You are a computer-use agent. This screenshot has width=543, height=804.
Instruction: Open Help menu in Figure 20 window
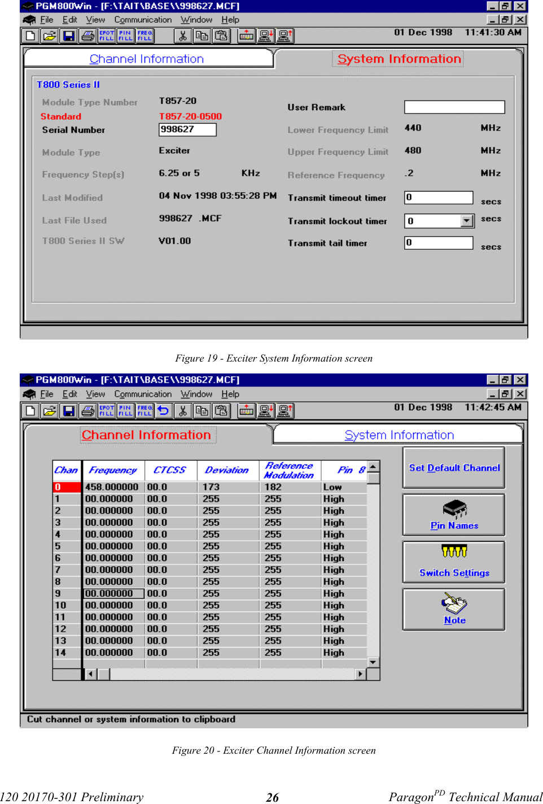click(x=230, y=394)
